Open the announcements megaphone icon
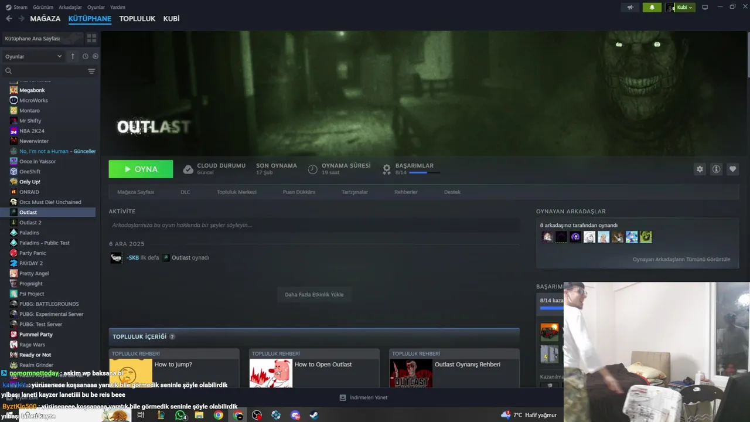This screenshot has height=422, width=750. click(x=630, y=7)
